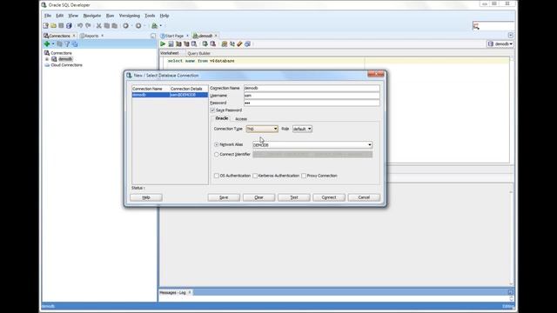Click the Clear eraser icon in worksheet toolbar
Viewport: 557px width, 313px height.
(240, 44)
